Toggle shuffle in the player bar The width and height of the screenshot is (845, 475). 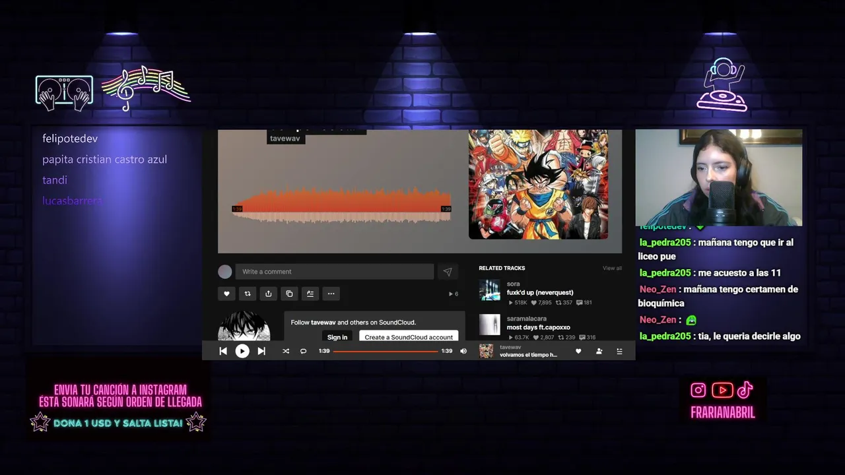click(x=286, y=351)
